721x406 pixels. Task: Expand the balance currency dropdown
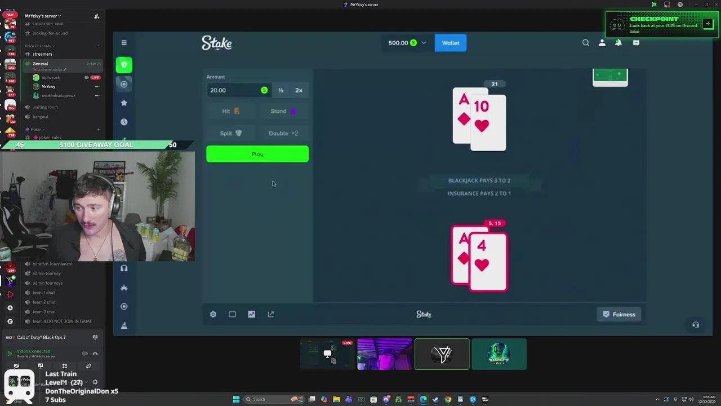(424, 43)
